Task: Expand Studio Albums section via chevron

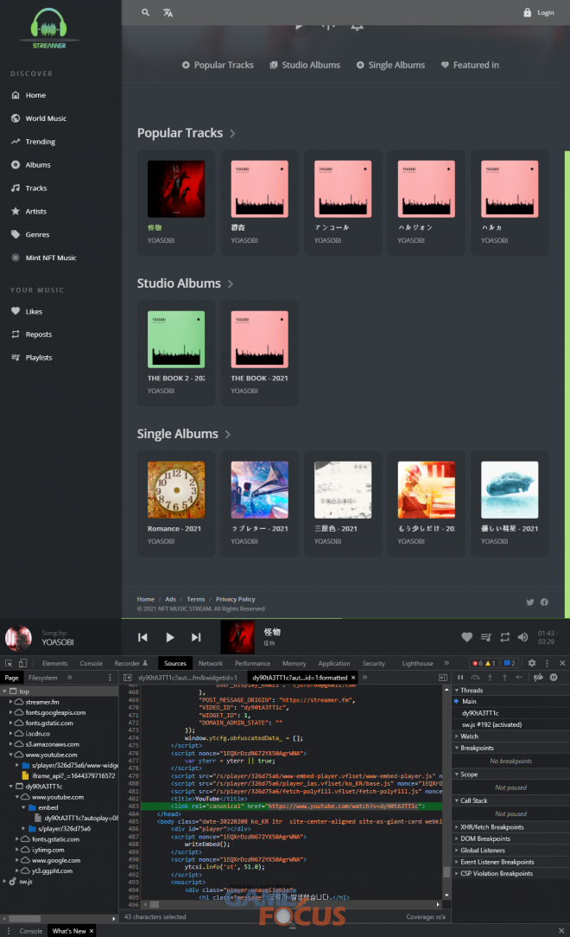Action: point(231,284)
